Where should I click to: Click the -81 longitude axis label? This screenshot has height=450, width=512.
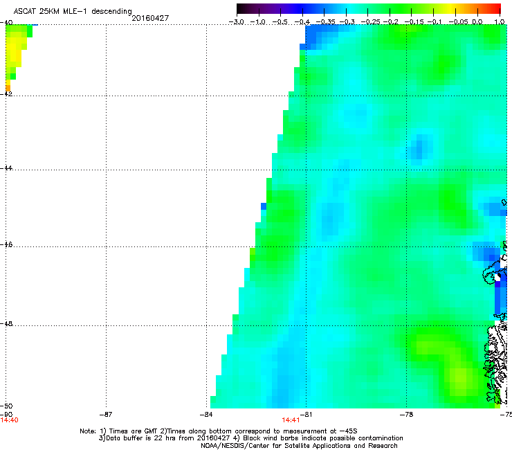coord(306,415)
